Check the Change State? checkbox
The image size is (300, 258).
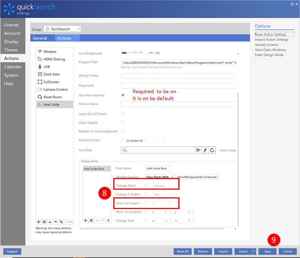pos(147,186)
